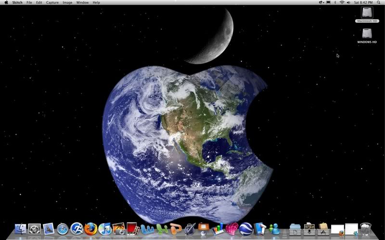Open the Help menu
Viewport: 385px width, 240px height.
click(x=96, y=2)
